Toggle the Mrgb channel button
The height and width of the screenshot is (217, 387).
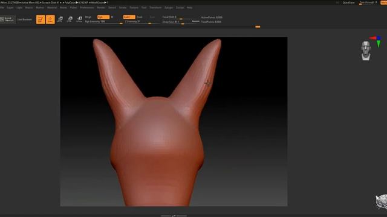coord(88,17)
